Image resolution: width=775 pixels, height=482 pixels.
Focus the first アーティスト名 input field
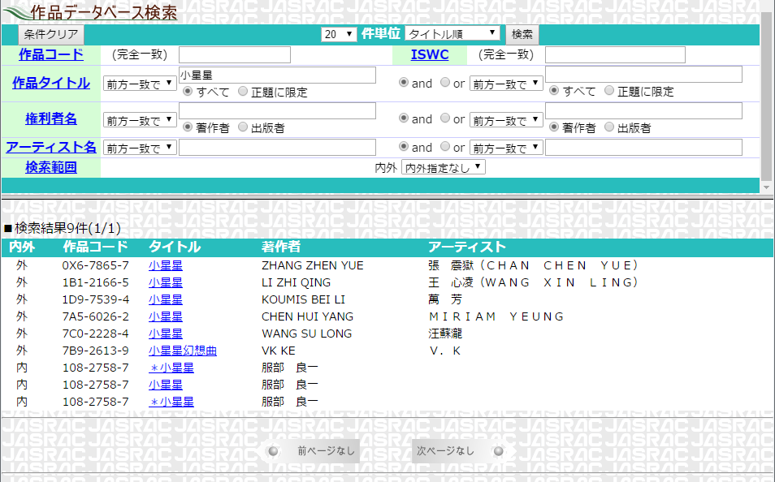pos(277,147)
